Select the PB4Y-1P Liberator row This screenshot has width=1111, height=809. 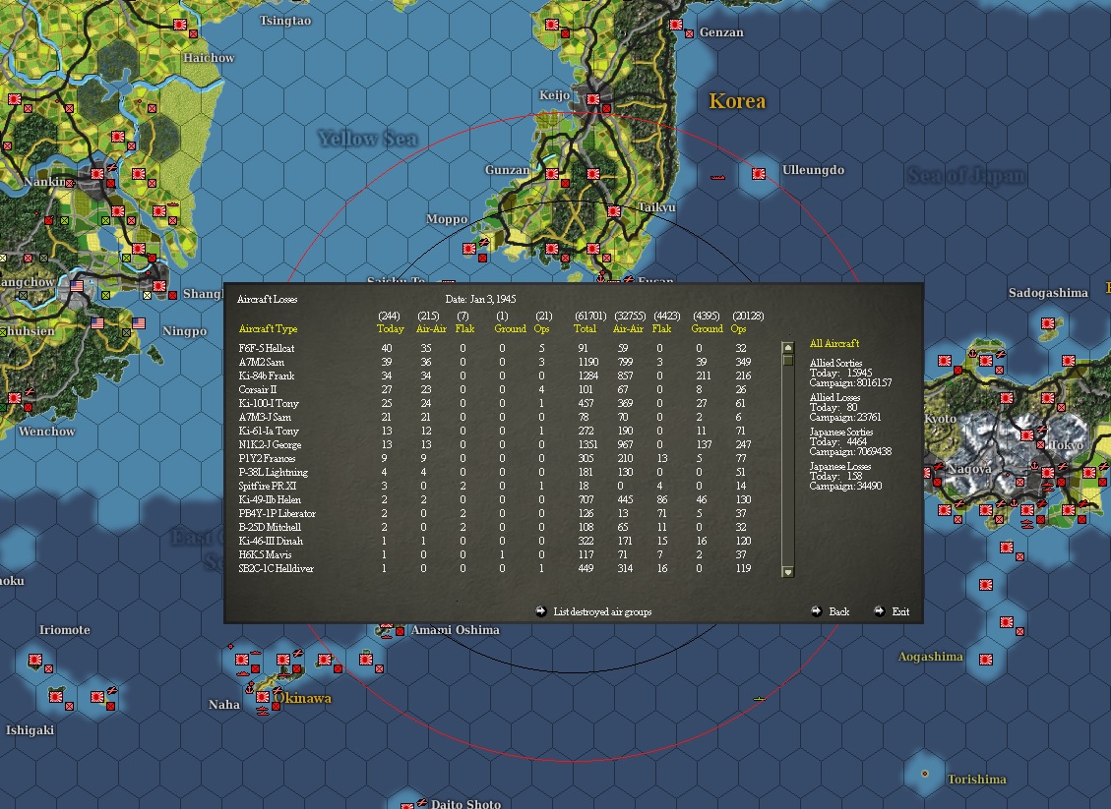[x=495, y=513]
